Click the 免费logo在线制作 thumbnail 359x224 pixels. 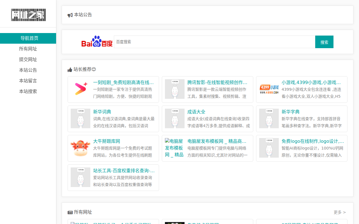point(269,148)
